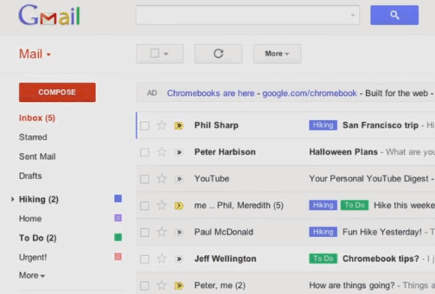Click importance marker for Jeff Wellington email
Image resolution: width=435 pixels, height=294 pixels.
click(179, 259)
